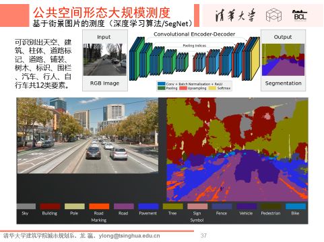
Task: Click the green Pooling legend box
Action: [x=161, y=88]
